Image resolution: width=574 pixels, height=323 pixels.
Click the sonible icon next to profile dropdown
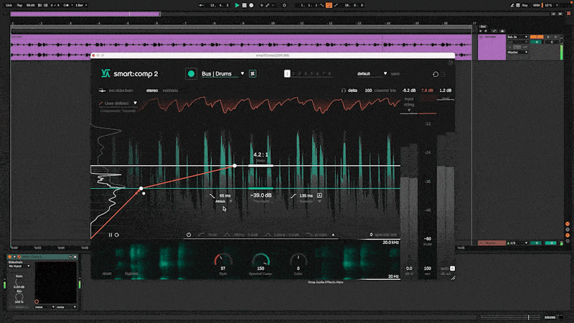(x=253, y=74)
